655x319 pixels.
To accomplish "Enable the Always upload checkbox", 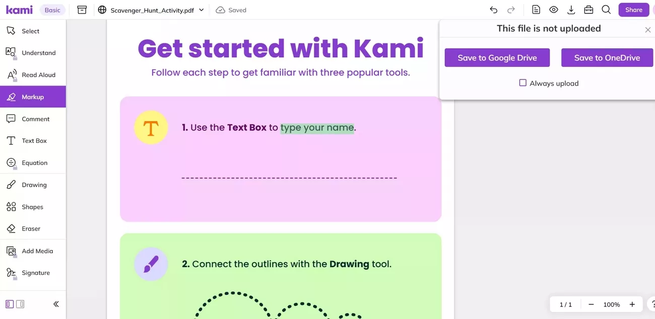I will pos(523,83).
